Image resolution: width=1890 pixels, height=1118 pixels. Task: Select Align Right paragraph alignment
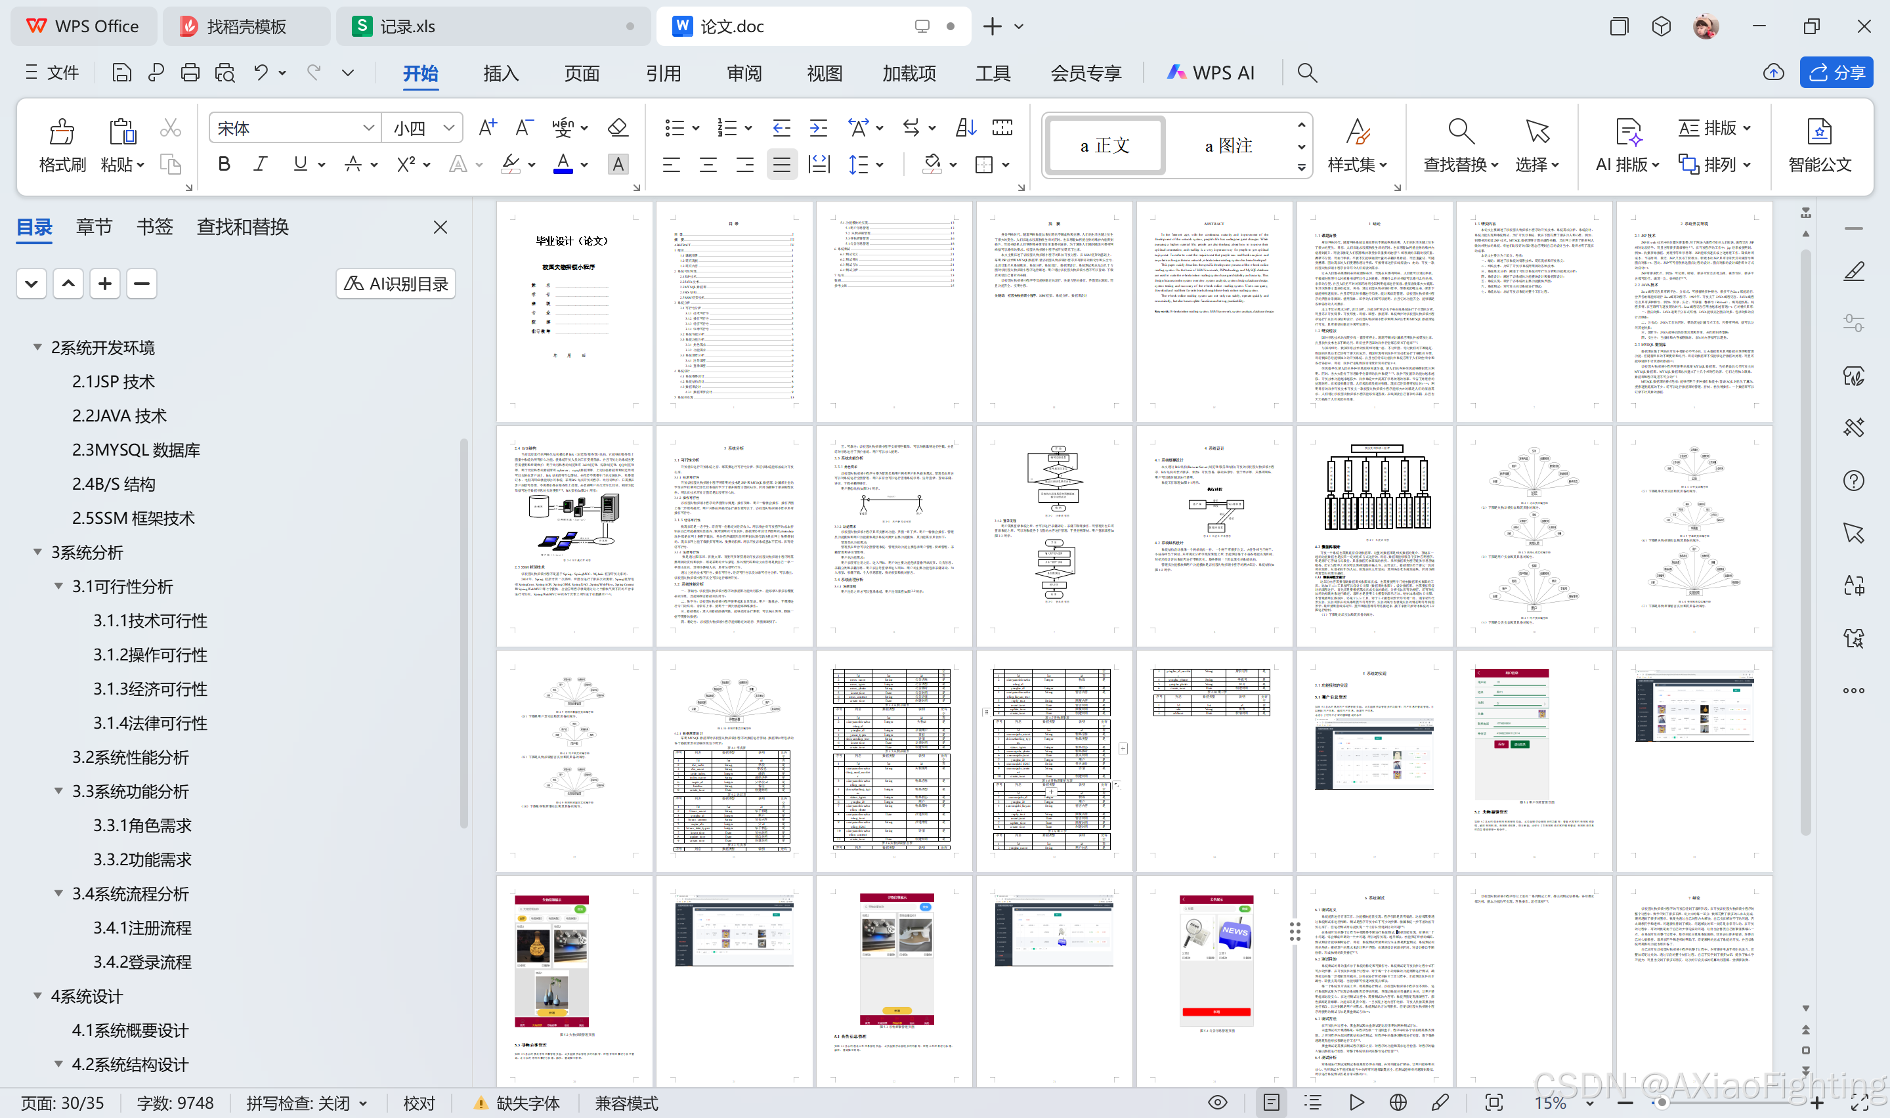coord(745,164)
